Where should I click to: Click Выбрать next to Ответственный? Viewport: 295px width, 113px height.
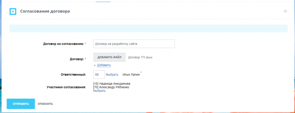(112, 75)
